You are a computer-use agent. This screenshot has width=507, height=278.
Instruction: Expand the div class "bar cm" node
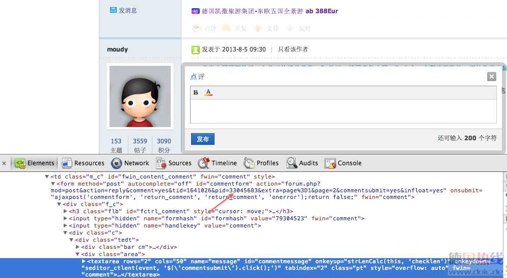(77, 247)
